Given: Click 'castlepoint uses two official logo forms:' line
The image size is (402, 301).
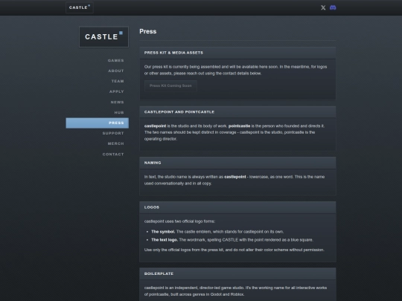Looking at the screenshot, I should [179, 221].
